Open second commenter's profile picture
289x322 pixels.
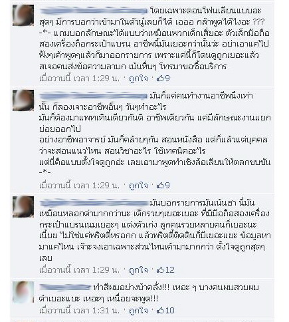tap(23, 100)
